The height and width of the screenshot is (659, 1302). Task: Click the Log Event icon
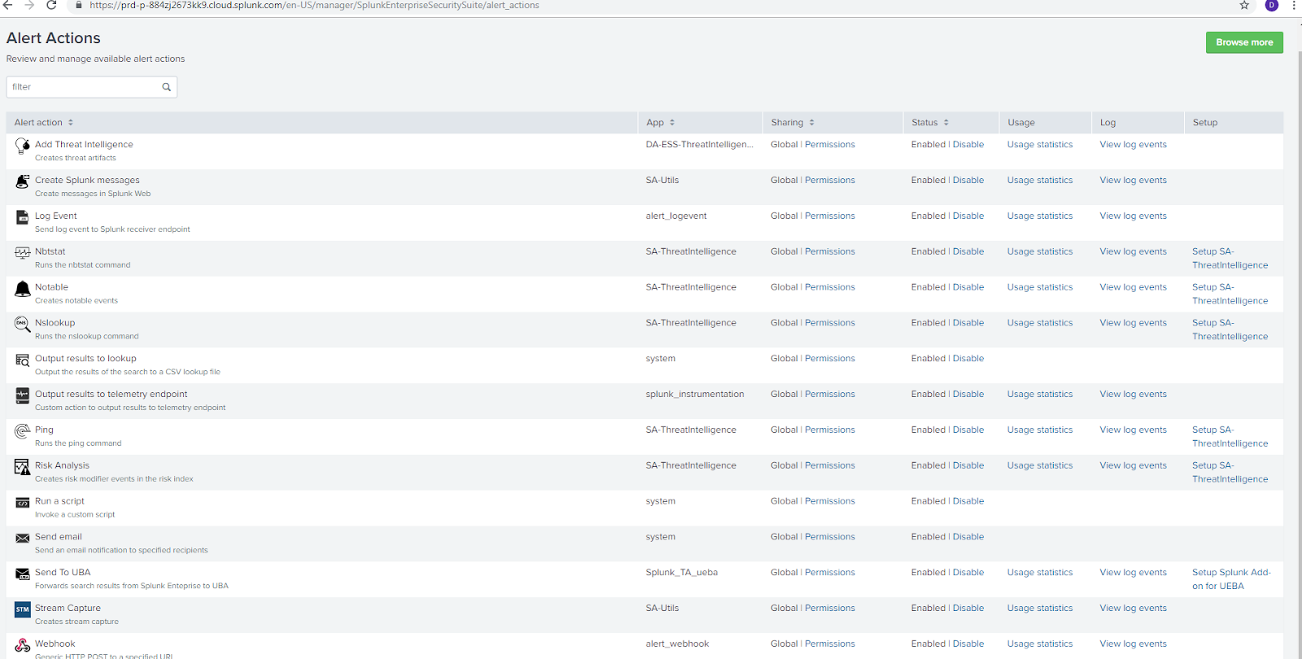coord(23,217)
